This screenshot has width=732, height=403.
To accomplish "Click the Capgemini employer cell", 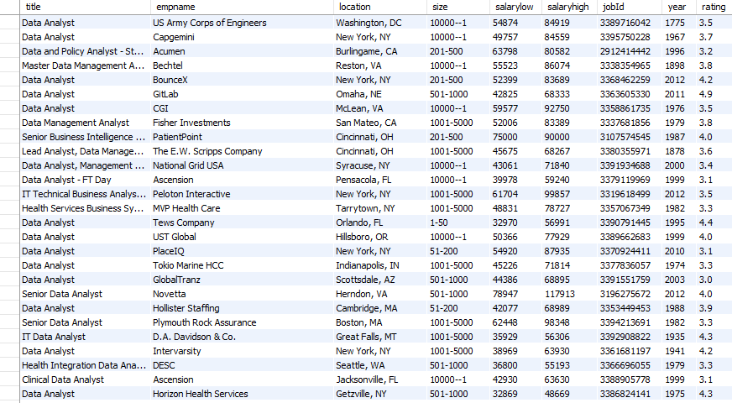I will tap(242, 37).
